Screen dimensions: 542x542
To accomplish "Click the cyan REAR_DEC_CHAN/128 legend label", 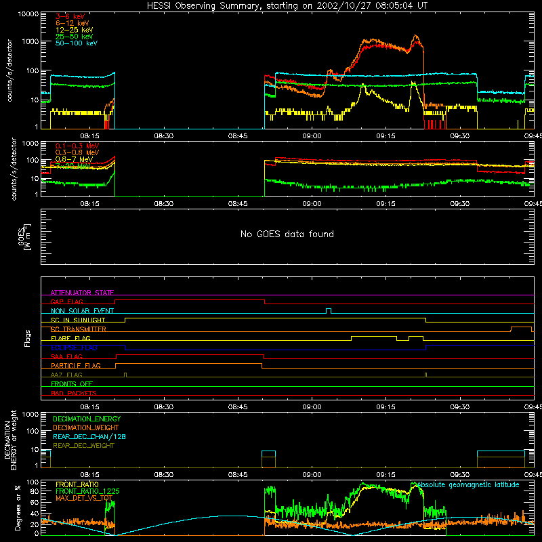I will click(89, 436).
